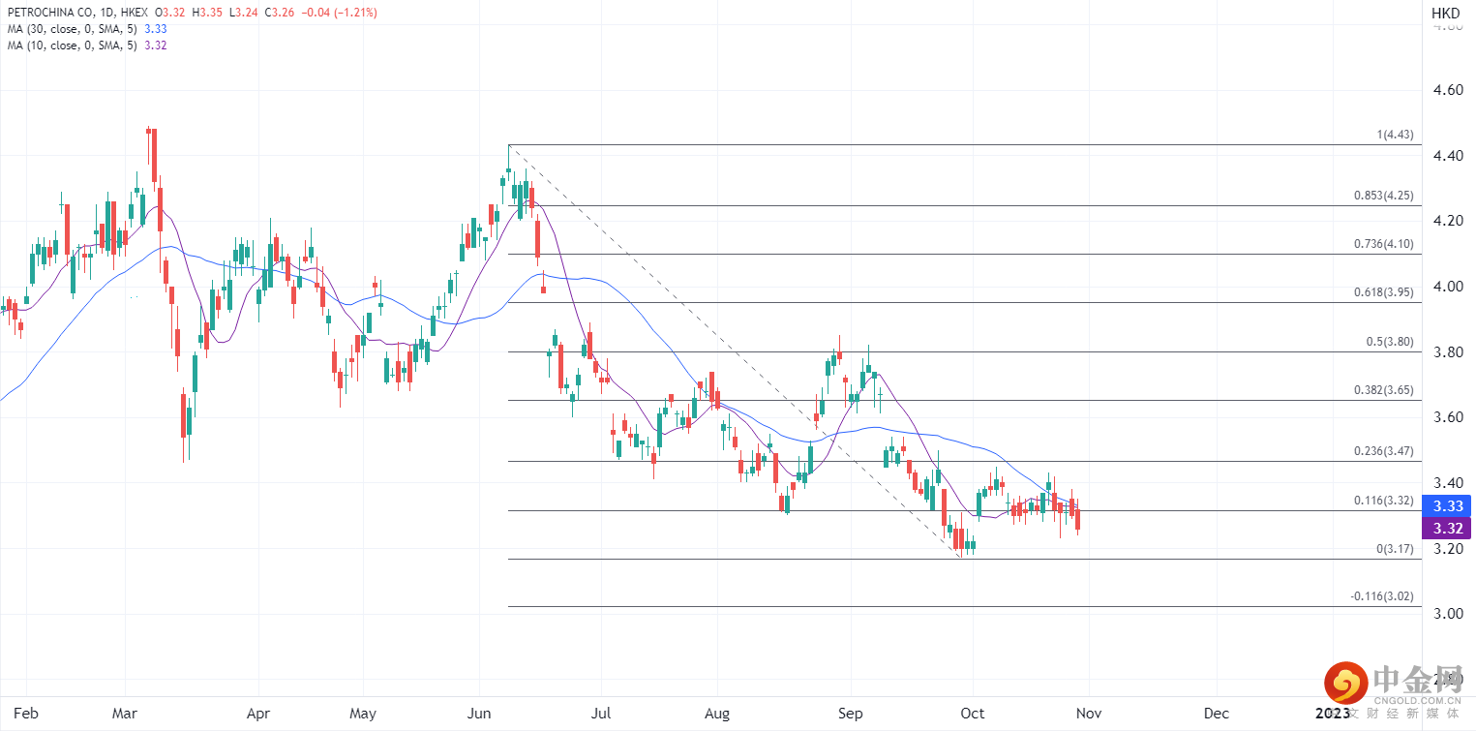The image size is (1476, 731).
Task: Click the 4.40 price axis label
Action: (x=1448, y=156)
